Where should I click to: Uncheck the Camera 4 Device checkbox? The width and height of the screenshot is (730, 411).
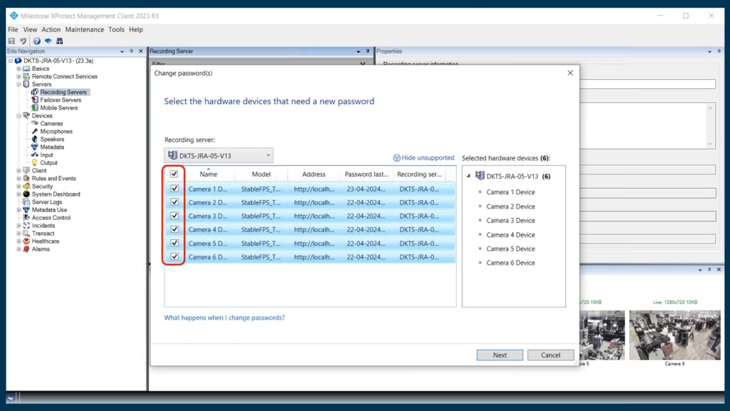click(x=174, y=229)
